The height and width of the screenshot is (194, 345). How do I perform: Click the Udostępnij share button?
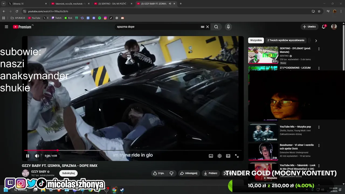pos(189,173)
